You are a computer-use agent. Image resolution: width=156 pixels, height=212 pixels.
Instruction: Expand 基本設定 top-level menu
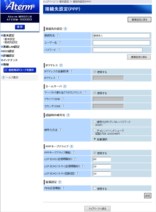point(8,36)
